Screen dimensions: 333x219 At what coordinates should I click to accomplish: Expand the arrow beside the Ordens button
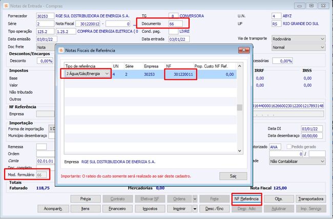coord(195,199)
